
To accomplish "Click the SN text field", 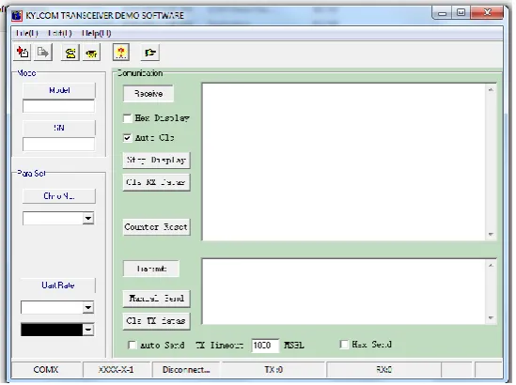I will coord(58,145).
